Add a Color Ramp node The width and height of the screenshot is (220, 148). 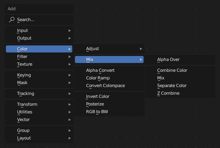pyautogui.click(x=98, y=78)
